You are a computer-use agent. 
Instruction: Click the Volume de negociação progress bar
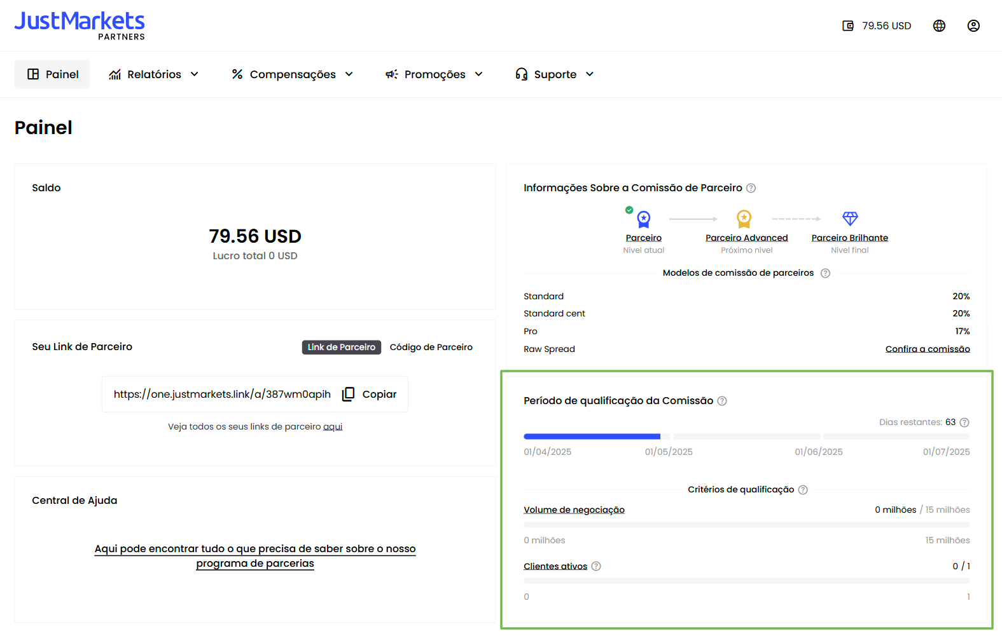(747, 525)
